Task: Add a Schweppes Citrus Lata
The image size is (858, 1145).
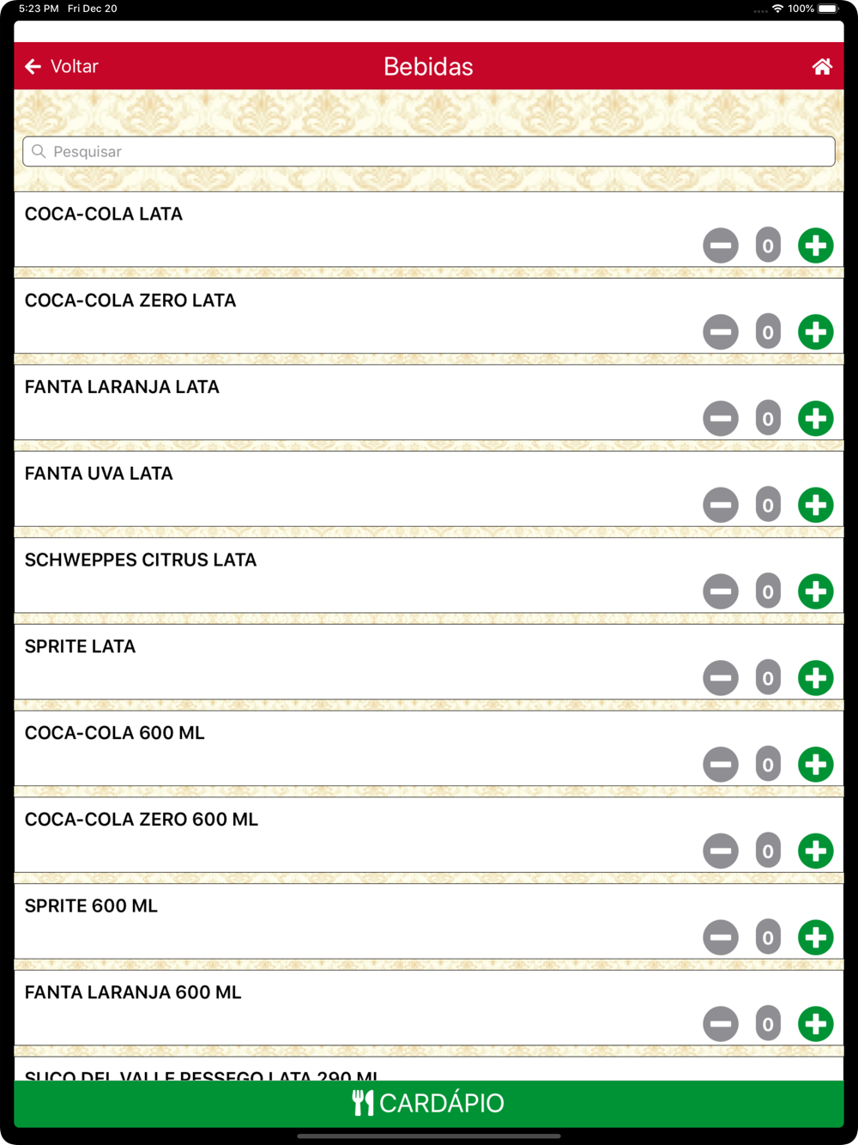Action: pos(815,591)
